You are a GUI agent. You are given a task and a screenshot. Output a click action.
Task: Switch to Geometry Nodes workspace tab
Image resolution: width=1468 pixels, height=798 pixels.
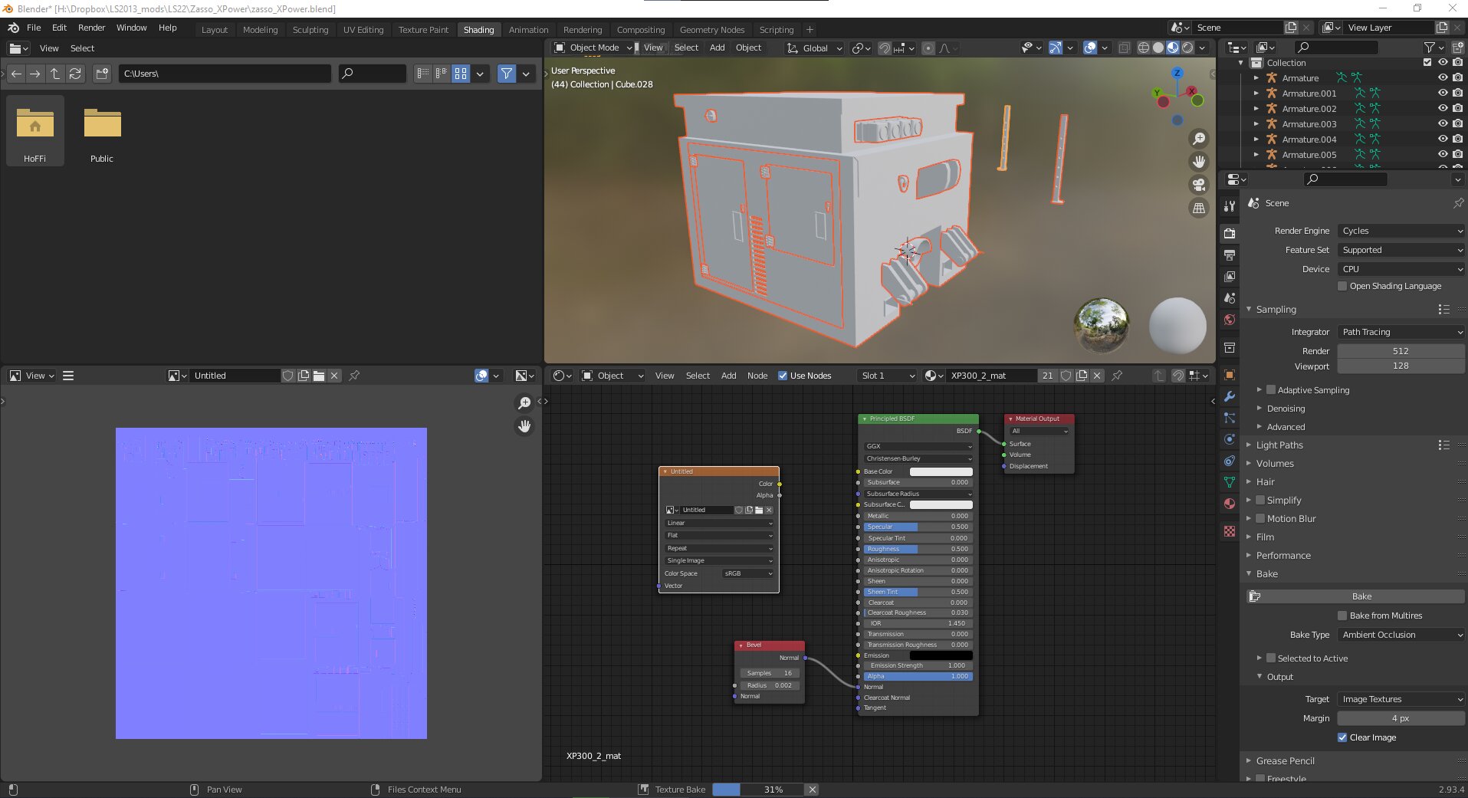tap(712, 30)
